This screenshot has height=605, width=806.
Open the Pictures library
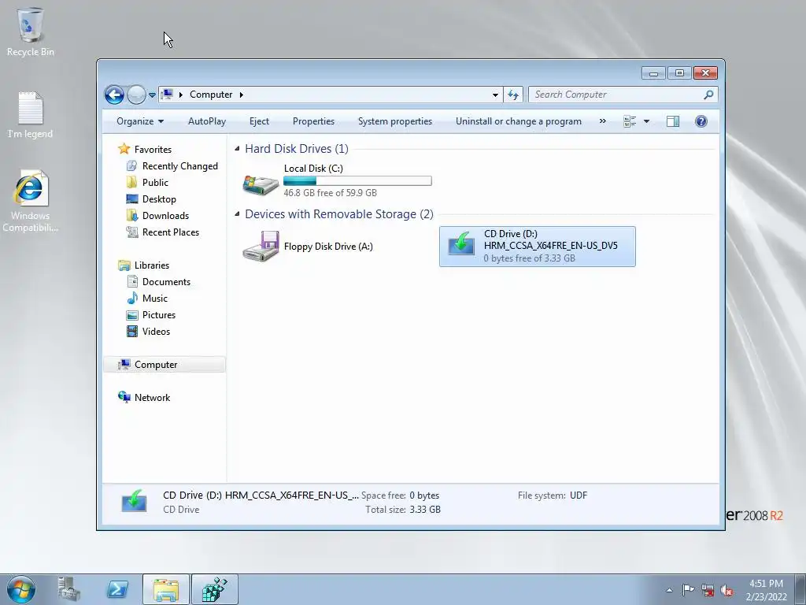click(159, 315)
